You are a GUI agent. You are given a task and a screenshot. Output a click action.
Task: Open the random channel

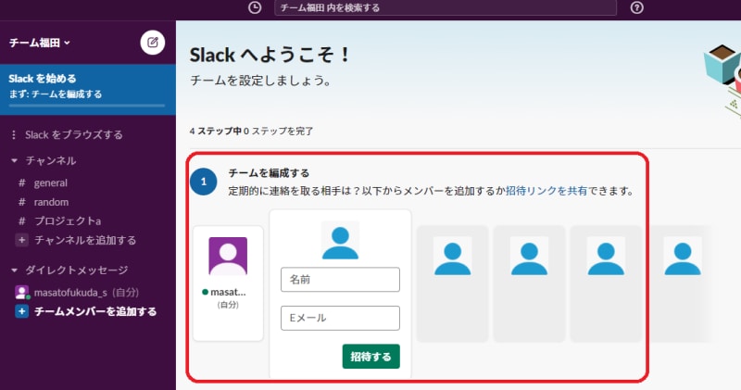click(50, 202)
